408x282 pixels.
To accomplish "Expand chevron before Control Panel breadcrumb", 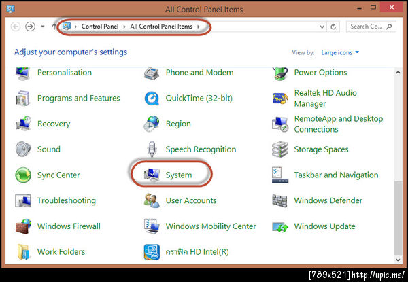I will coord(75,27).
